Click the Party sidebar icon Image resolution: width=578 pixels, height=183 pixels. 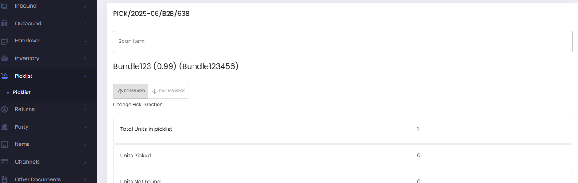[4, 127]
